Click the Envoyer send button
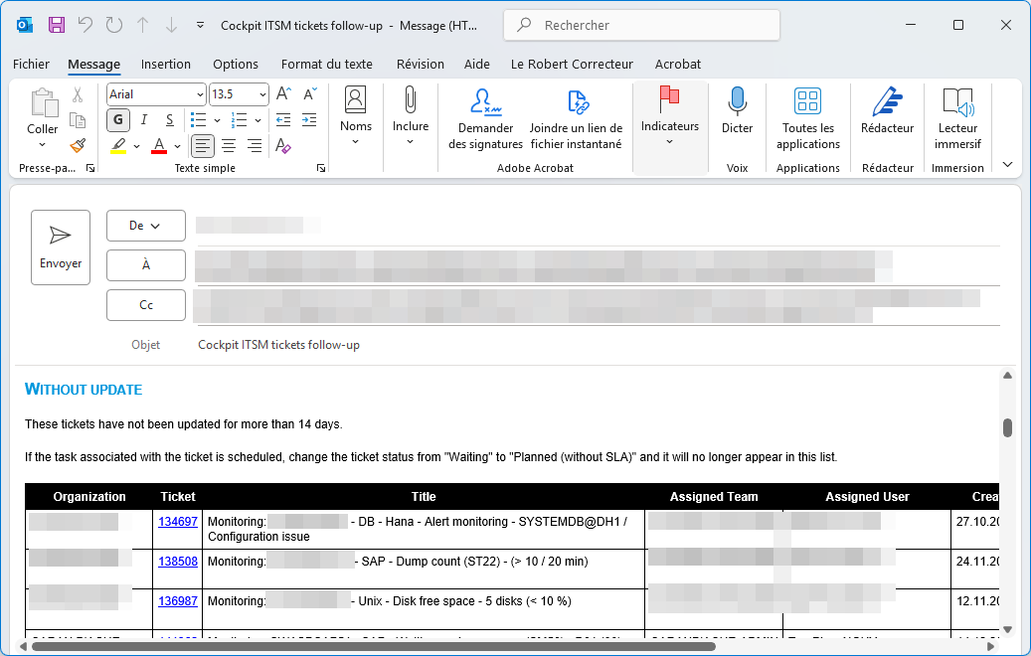1031x656 pixels. (61, 246)
